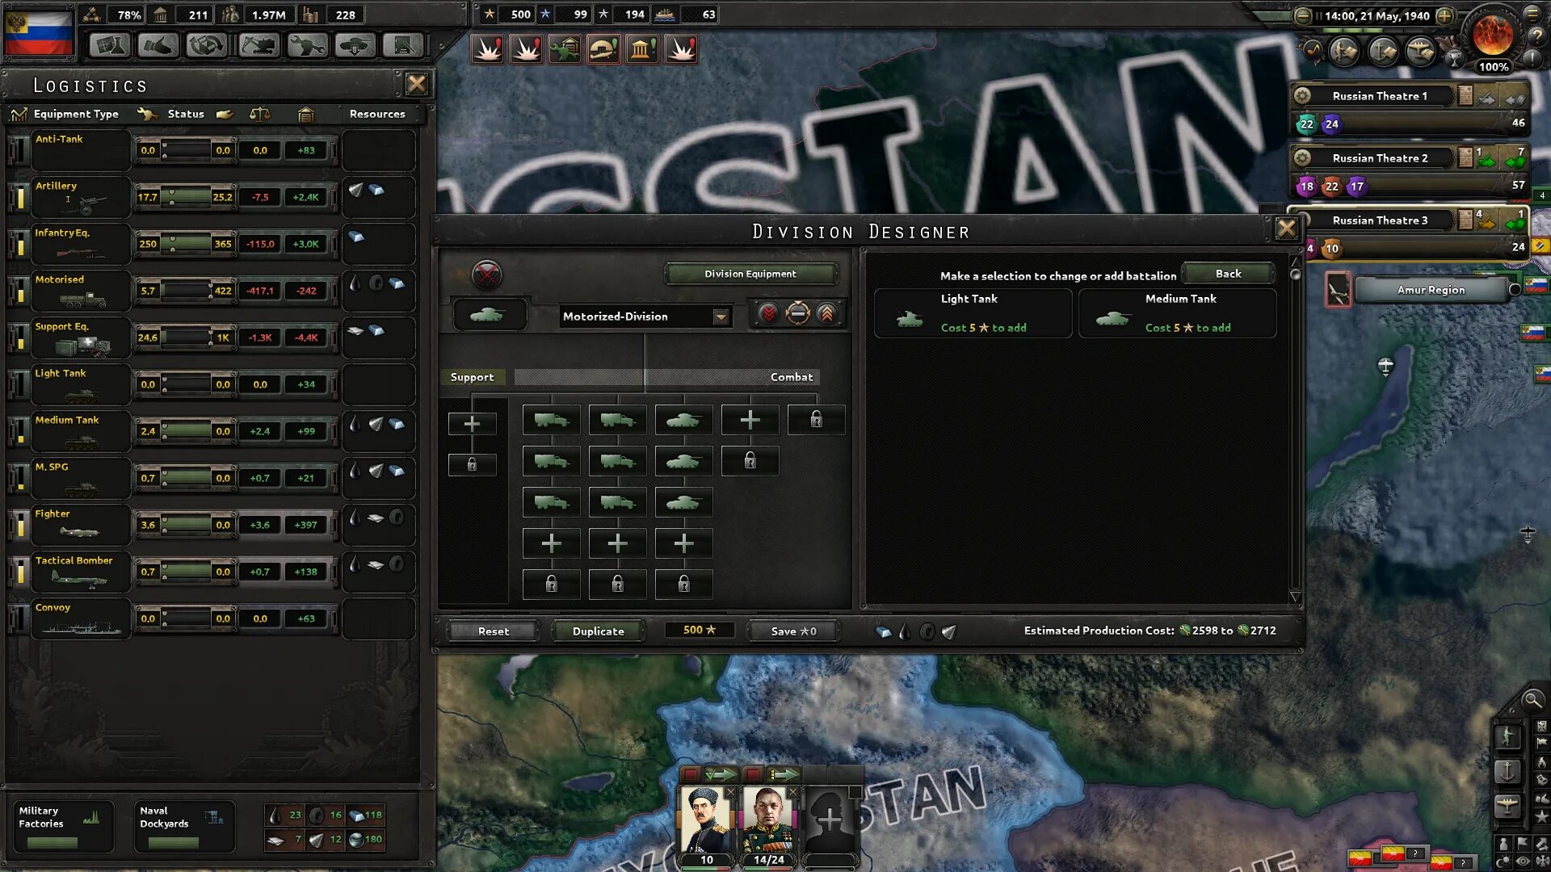This screenshot has width=1551, height=872.
Task: Click the music player note icon
Action: [x=1313, y=51]
